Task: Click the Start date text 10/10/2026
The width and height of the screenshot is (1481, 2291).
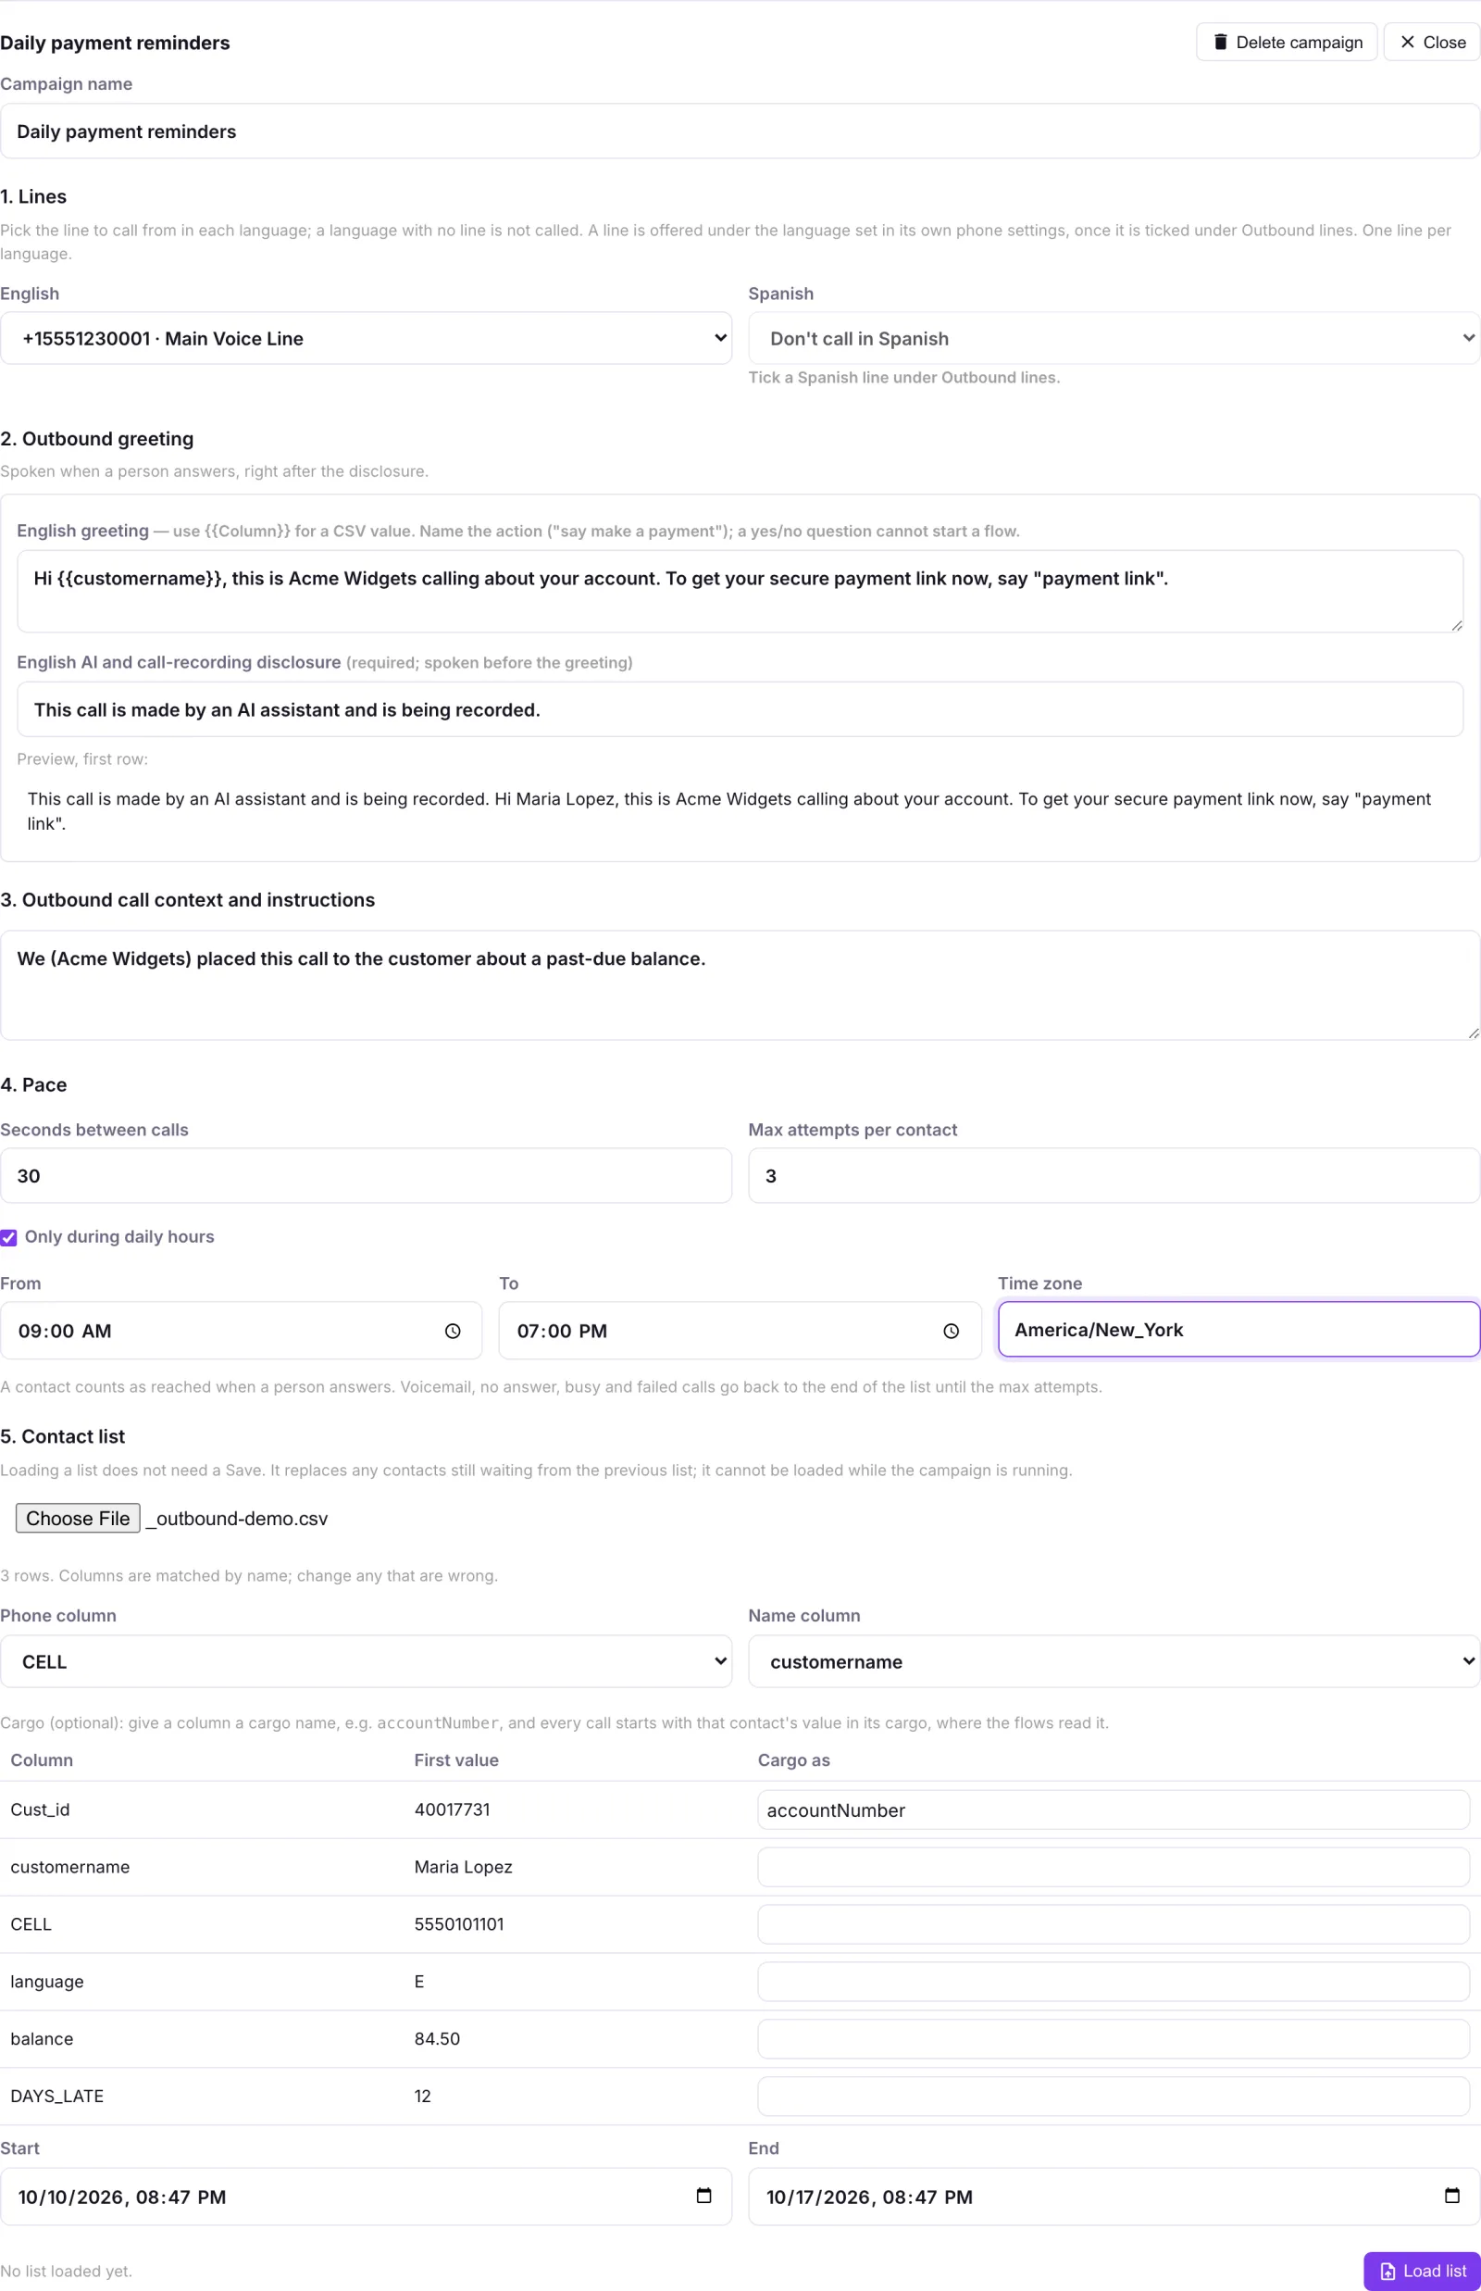Action: tap(71, 2197)
